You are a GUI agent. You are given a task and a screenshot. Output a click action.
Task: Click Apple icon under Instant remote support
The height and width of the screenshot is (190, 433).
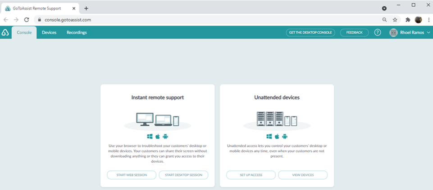tap(158, 136)
